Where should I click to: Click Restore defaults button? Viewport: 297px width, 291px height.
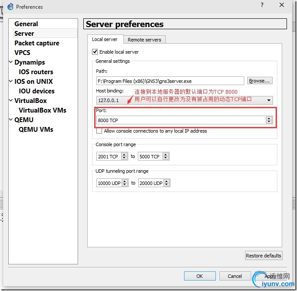click(x=263, y=256)
